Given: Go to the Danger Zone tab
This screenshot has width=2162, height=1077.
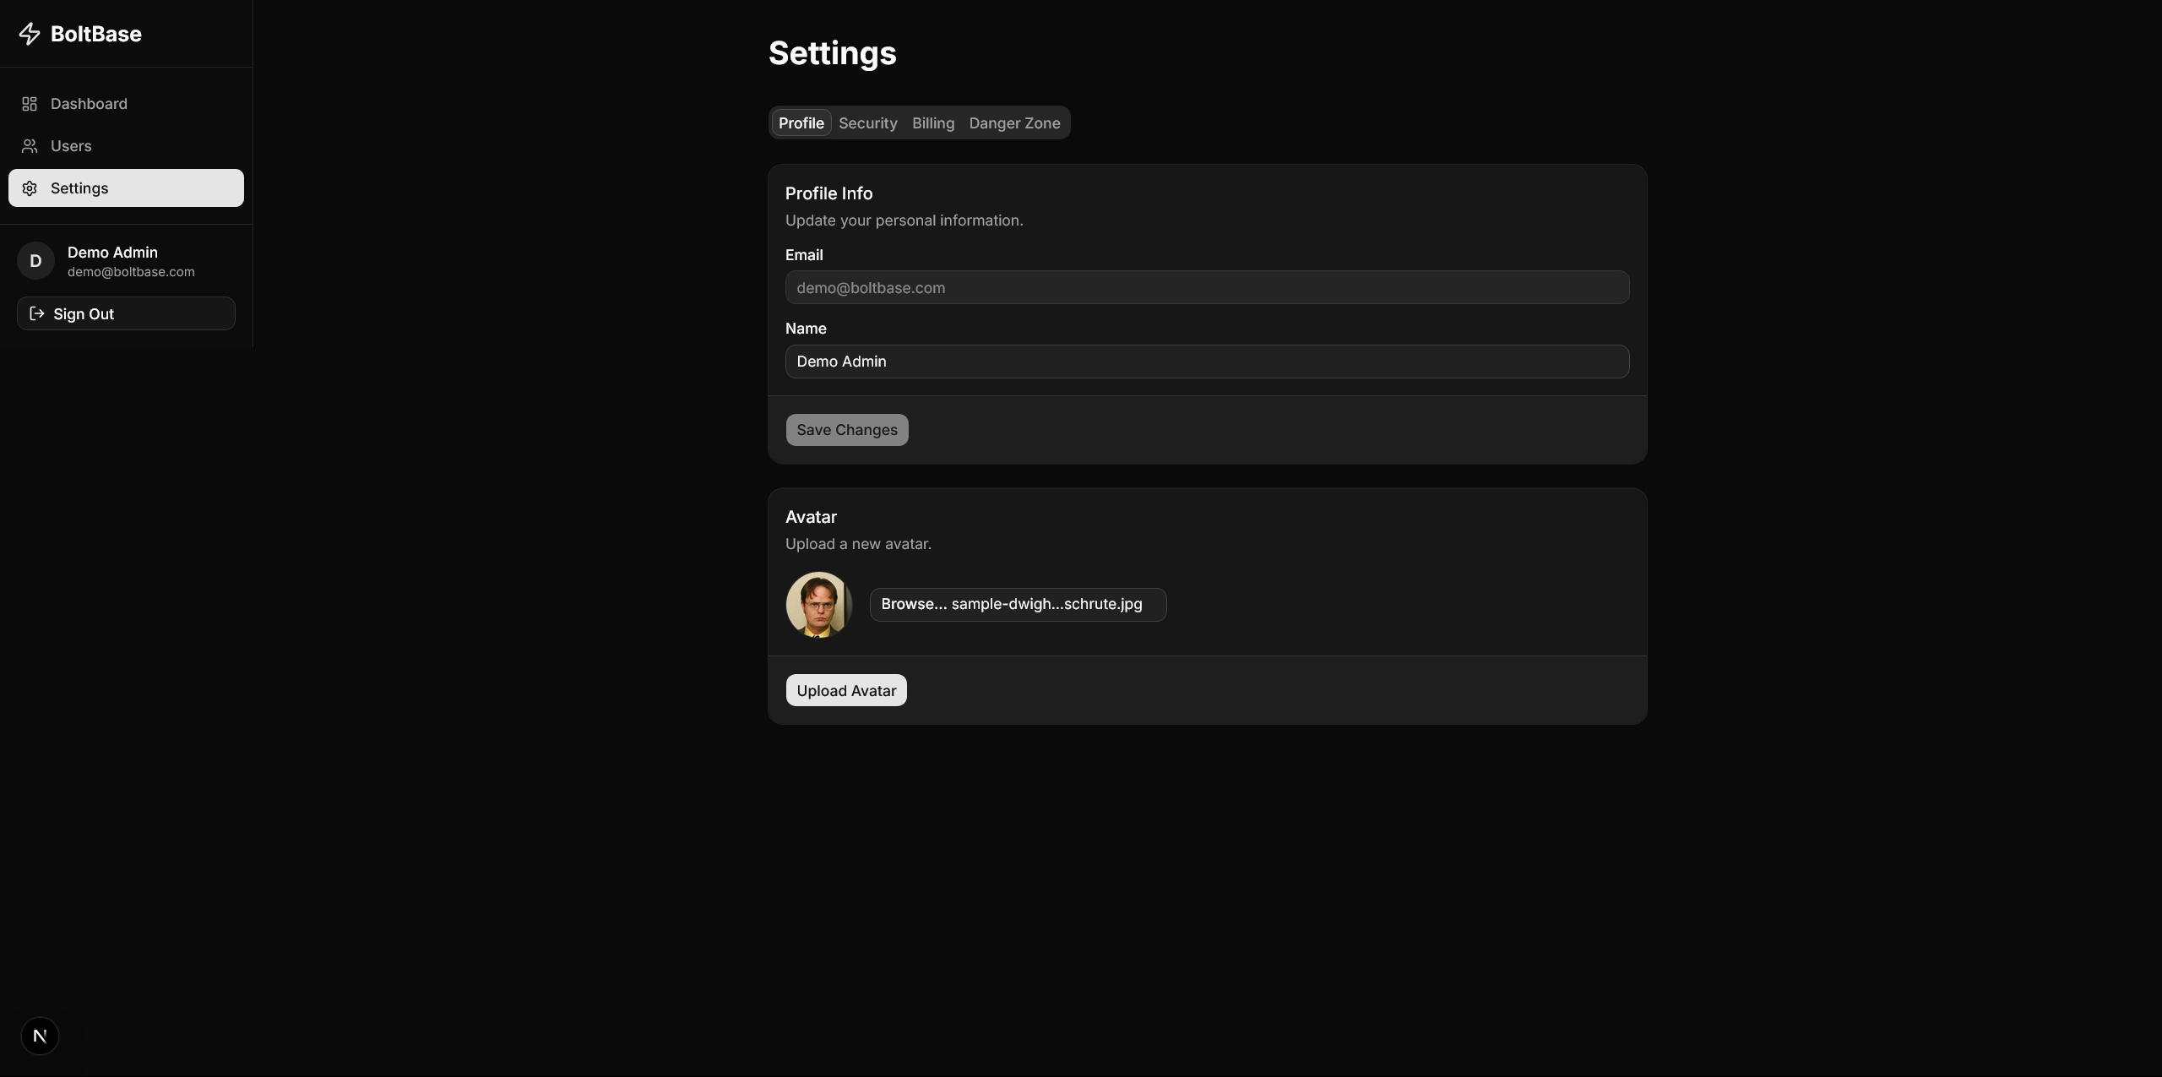Looking at the screenshot, I should [x=1013, y=123].
